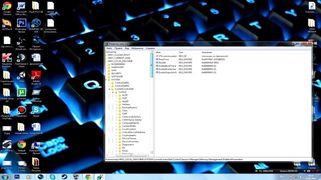Open the Справка menu
The image size is (321, 180).
tap(150, 48)
